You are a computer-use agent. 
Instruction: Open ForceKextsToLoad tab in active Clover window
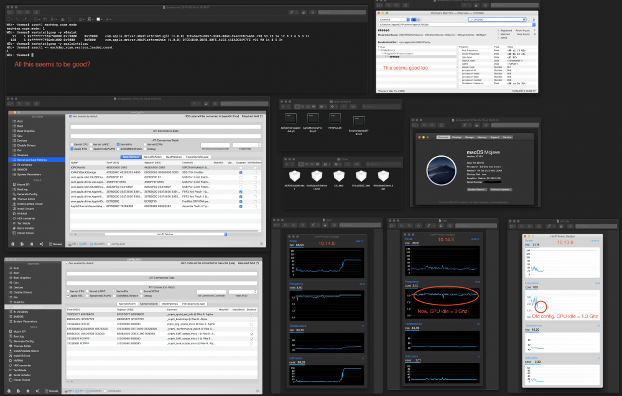(x=197, y=157)
